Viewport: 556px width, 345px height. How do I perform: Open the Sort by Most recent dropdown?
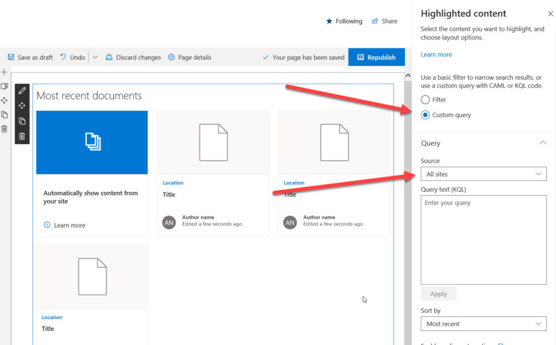pos(483,324)
